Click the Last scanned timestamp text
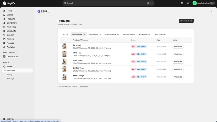The image size is (217, 122). (73, 86)
